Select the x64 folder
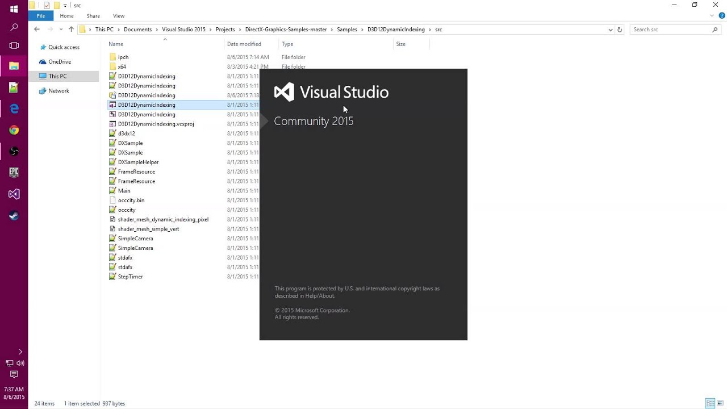The image size is (727, 409). 122,67
